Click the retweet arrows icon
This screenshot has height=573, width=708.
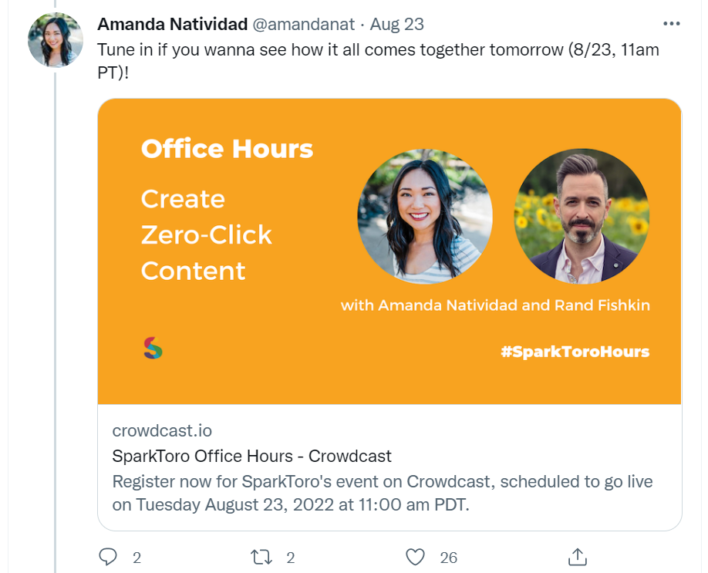coord(261,557)
